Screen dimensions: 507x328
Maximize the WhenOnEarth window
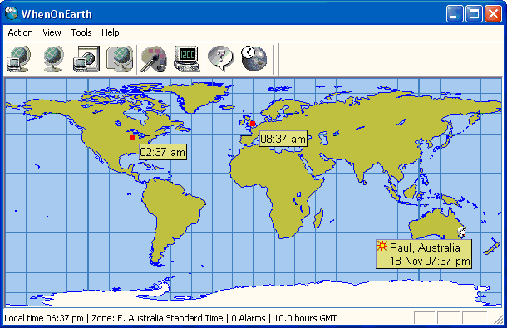pyautogui.click(x=474, y=14)
